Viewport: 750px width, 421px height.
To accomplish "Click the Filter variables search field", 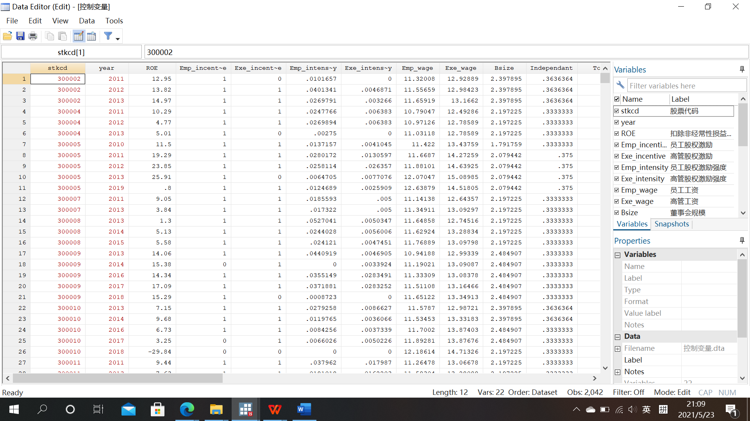I will pyautogui.click(x=686, y=86).
